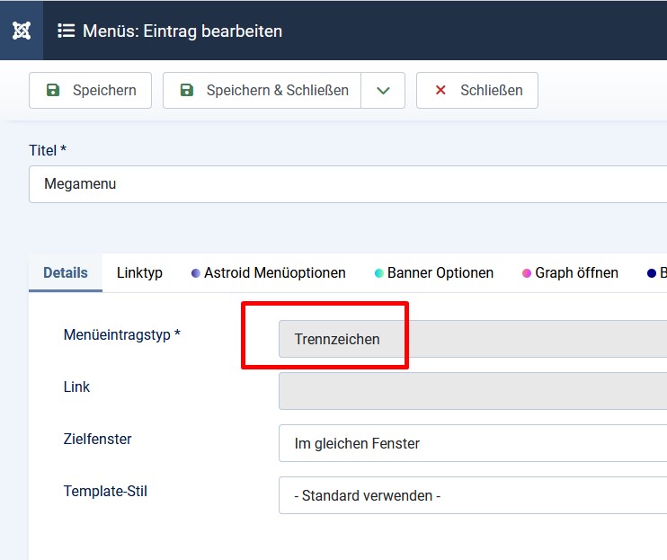This screenshot has width=667, height=560.
Task: Click purple dot beside Astroid Menüoptionen
Action: point(196,273)
